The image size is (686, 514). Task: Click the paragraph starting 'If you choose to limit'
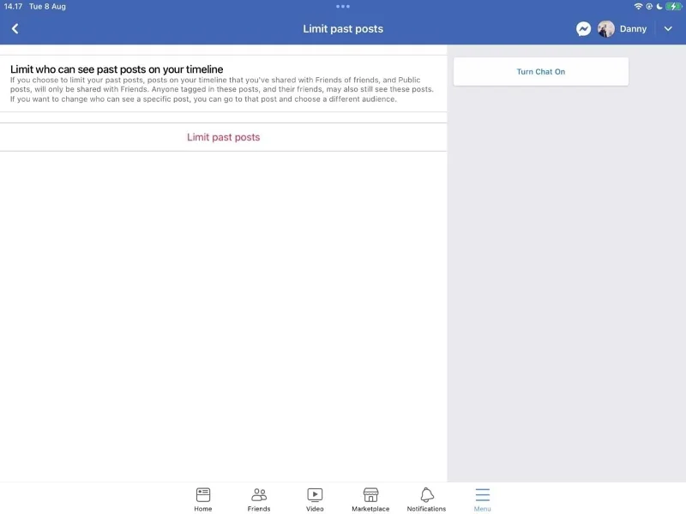pyautogui.click(x=222, y=90)
